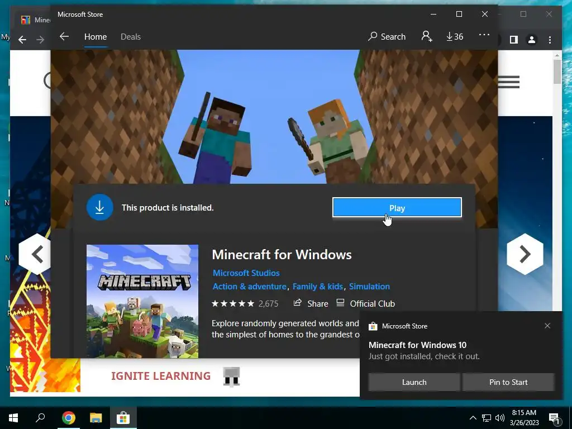Click the Minecraft for Windows title
The width and height of the screenshot is (572, 429).
click(x=282, y=254)
